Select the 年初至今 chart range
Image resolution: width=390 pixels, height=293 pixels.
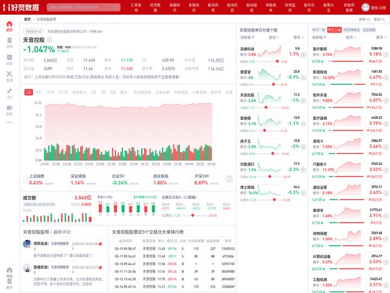(79, 92)
